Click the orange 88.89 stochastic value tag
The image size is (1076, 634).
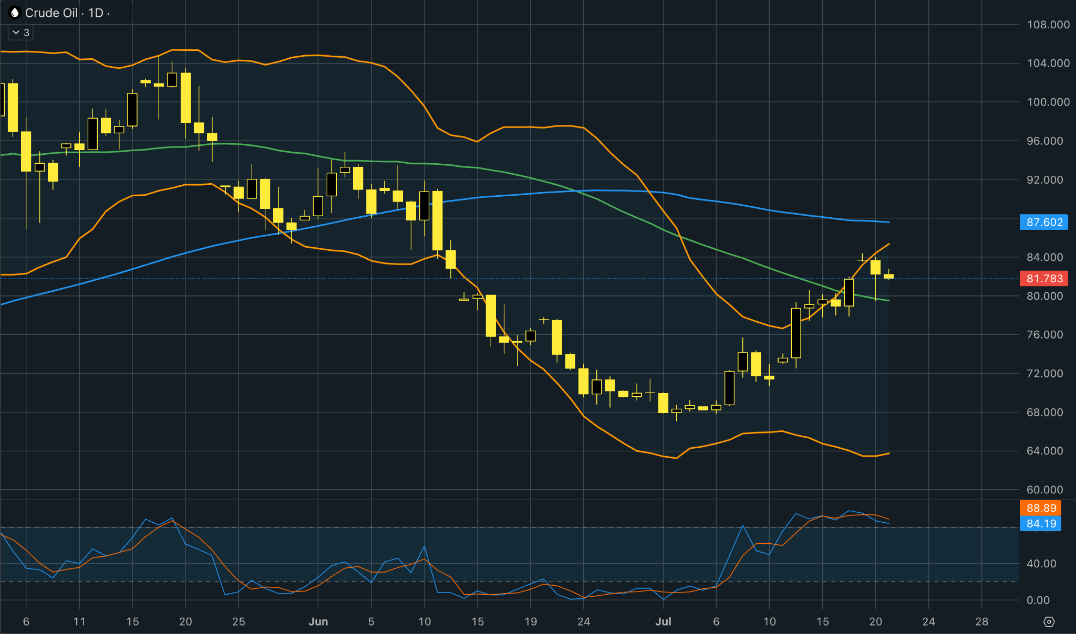pyautogui.click(x=1041, y=508)
